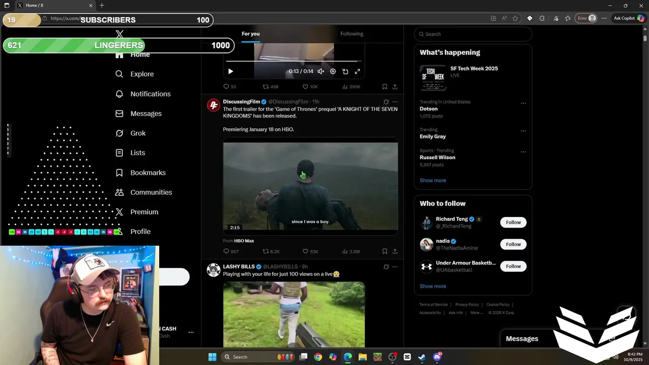The image size is (649, 365).
Task: View 3.5M views analytics on DiscussingFilm post
Action: [x=351, y=251]
